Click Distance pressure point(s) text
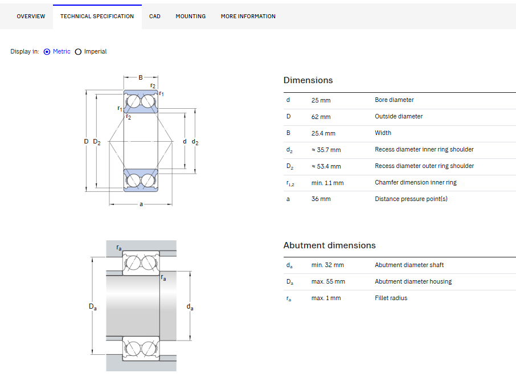Screen dimensions: 516x377 click(411, 199)
